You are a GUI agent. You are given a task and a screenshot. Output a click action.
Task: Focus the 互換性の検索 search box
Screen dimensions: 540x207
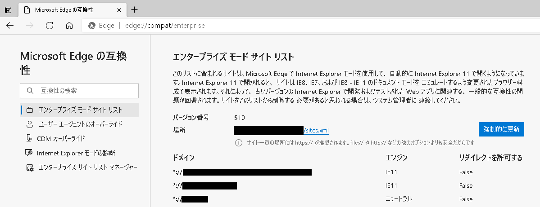click(79, 91)
